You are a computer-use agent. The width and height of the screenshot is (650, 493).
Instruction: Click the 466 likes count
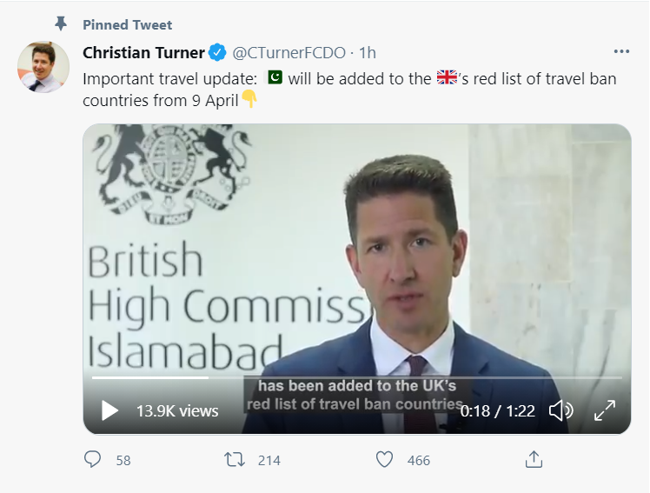tap(419, 460)
